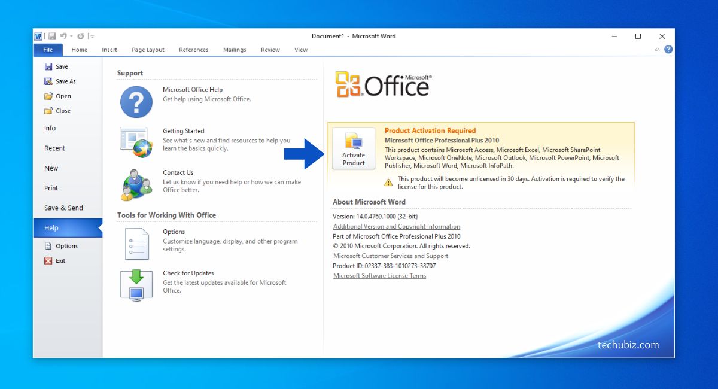
Task: Click the Contact Us title text
Action: coord(178,172)
